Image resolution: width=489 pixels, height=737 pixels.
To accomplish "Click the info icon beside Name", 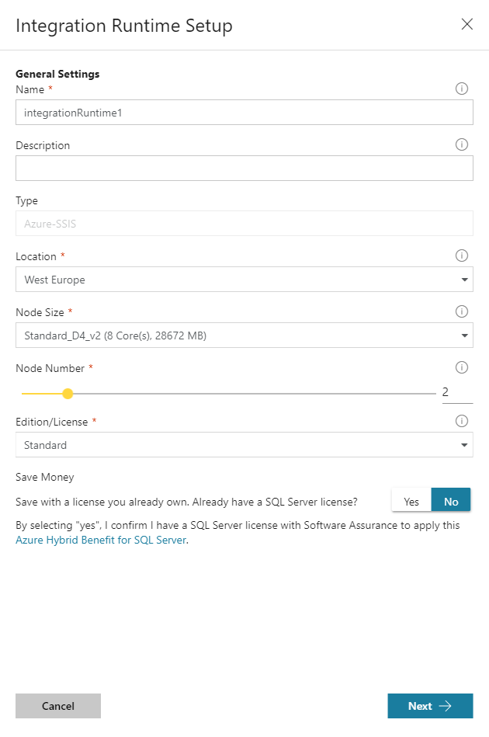I will (462, 89).
